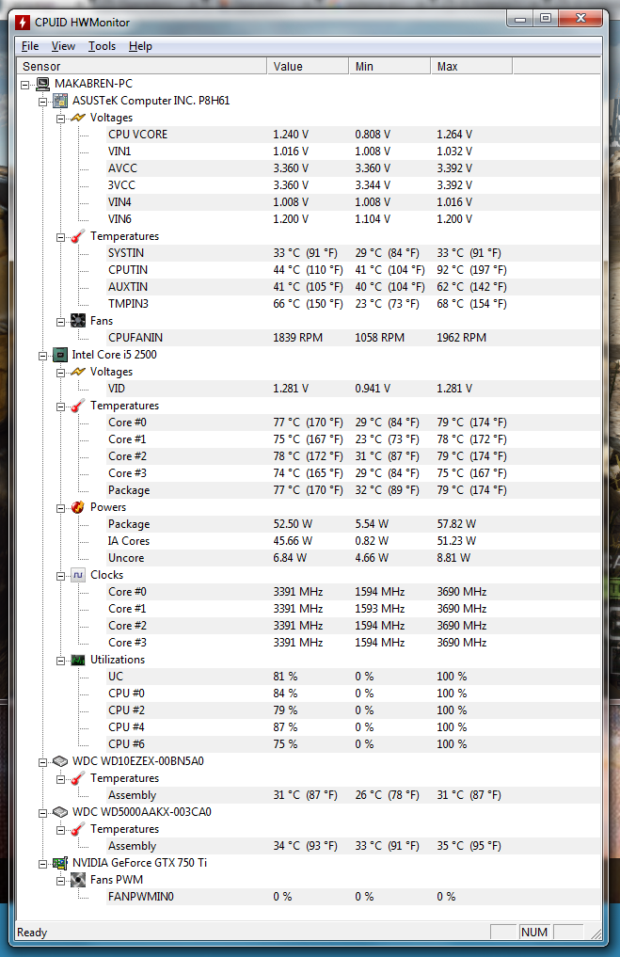Image resolution: width=620 pixels, height=957 pixels.
Task: Collapse the WDC WD10EZEX-00BN5A0 node
Action: pos(42,761)
